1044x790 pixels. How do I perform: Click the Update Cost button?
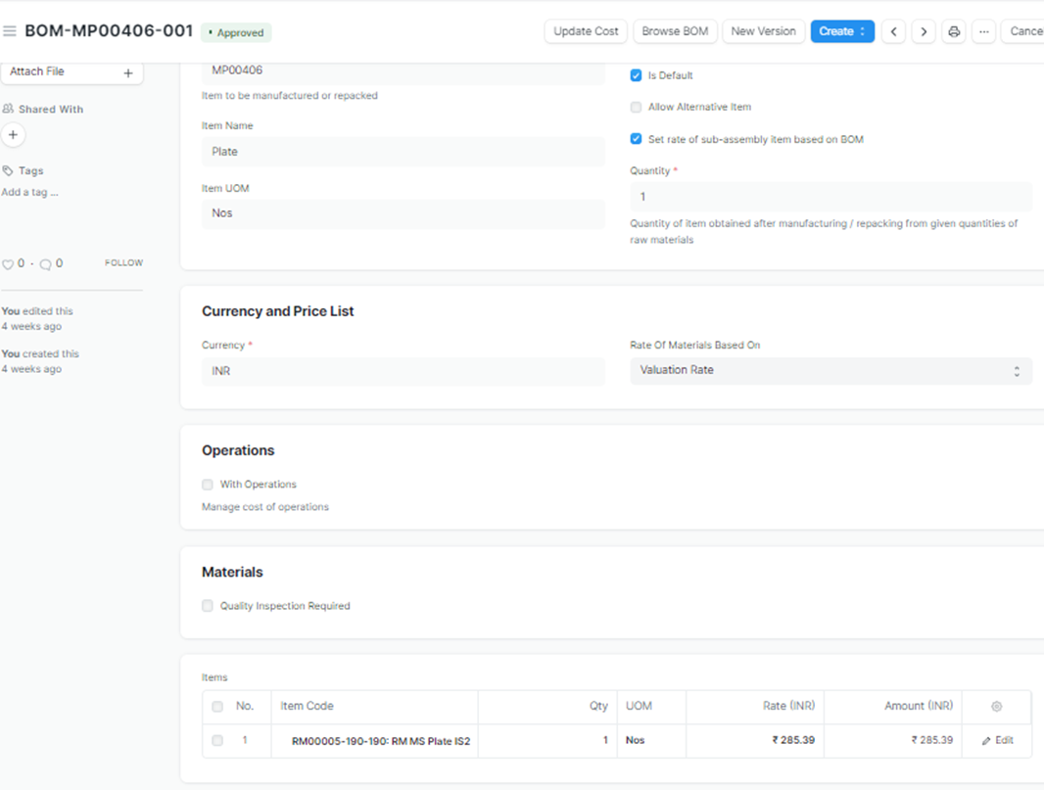tap(586, 31)
